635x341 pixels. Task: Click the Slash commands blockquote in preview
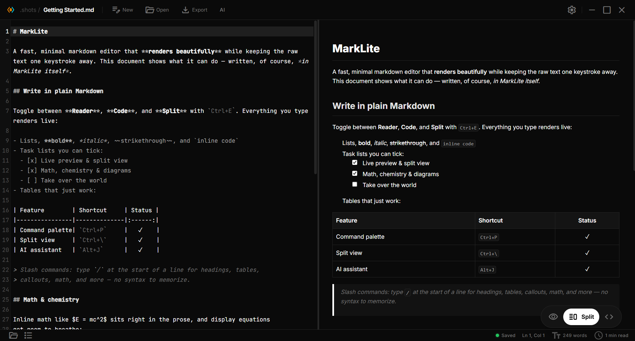tap(476, 300)
